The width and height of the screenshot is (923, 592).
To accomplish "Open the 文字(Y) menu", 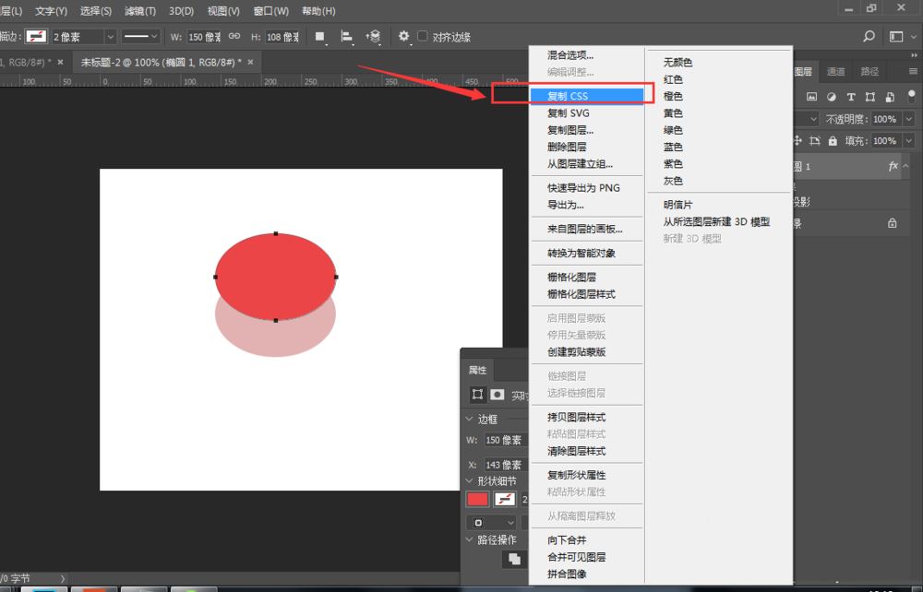I will (x=51, y=11).
